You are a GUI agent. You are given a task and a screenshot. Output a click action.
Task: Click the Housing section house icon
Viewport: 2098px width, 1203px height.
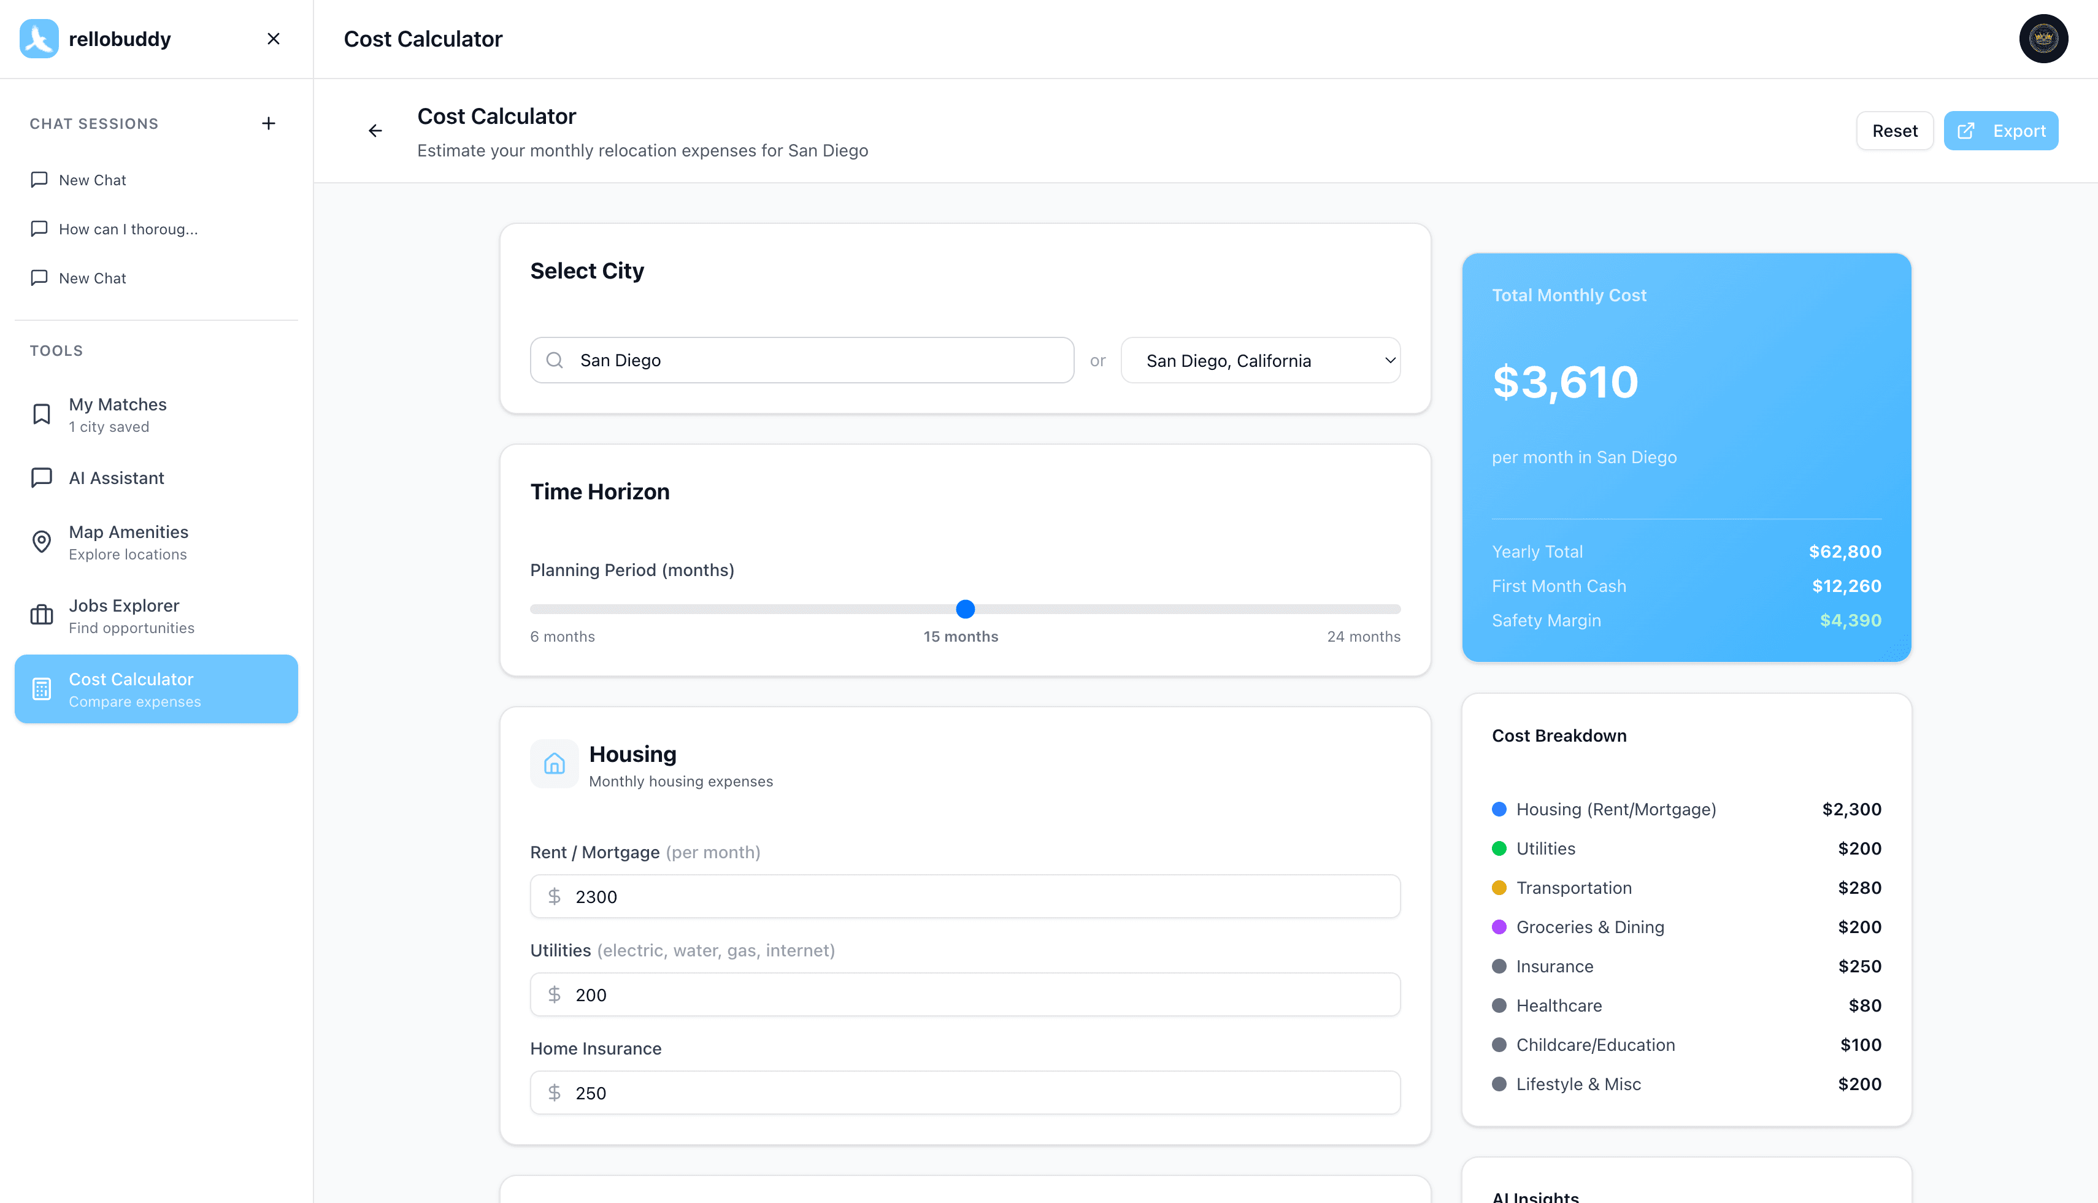tap(554, 763)
